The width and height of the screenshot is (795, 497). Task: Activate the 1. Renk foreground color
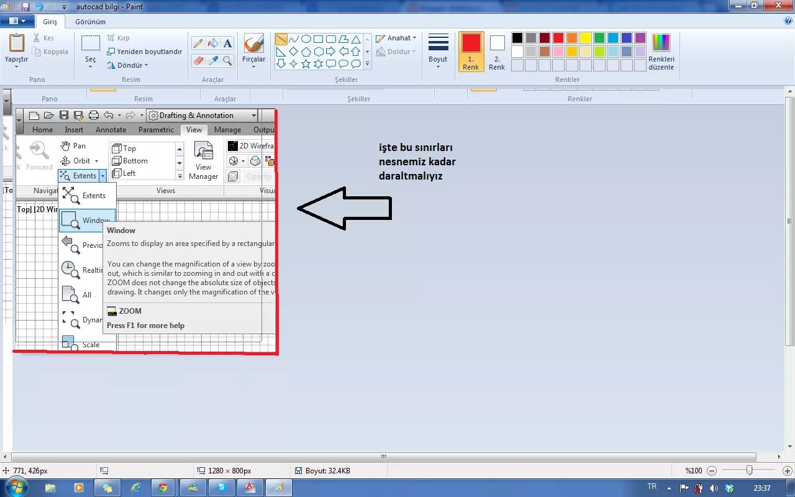[471, 52]
